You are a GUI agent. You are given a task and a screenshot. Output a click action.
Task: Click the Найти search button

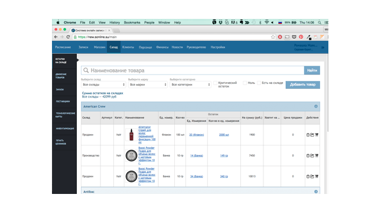(x=312, y=70)
